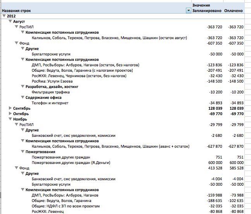Collapse Другие triangle in Август's Фонд
The width and height of the screenshot is (251, 214).
tap(23, 48)
